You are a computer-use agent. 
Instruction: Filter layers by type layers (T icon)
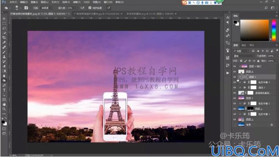point(262,51)
